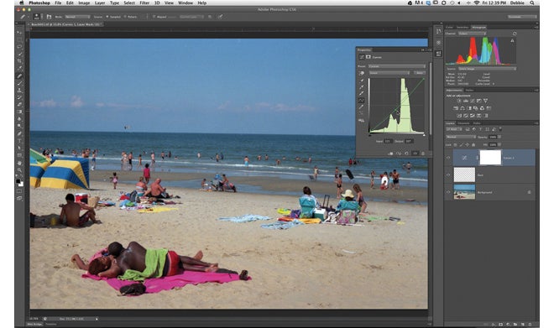
Task: Click the Curves Input value field
Action: pos(388,141)
